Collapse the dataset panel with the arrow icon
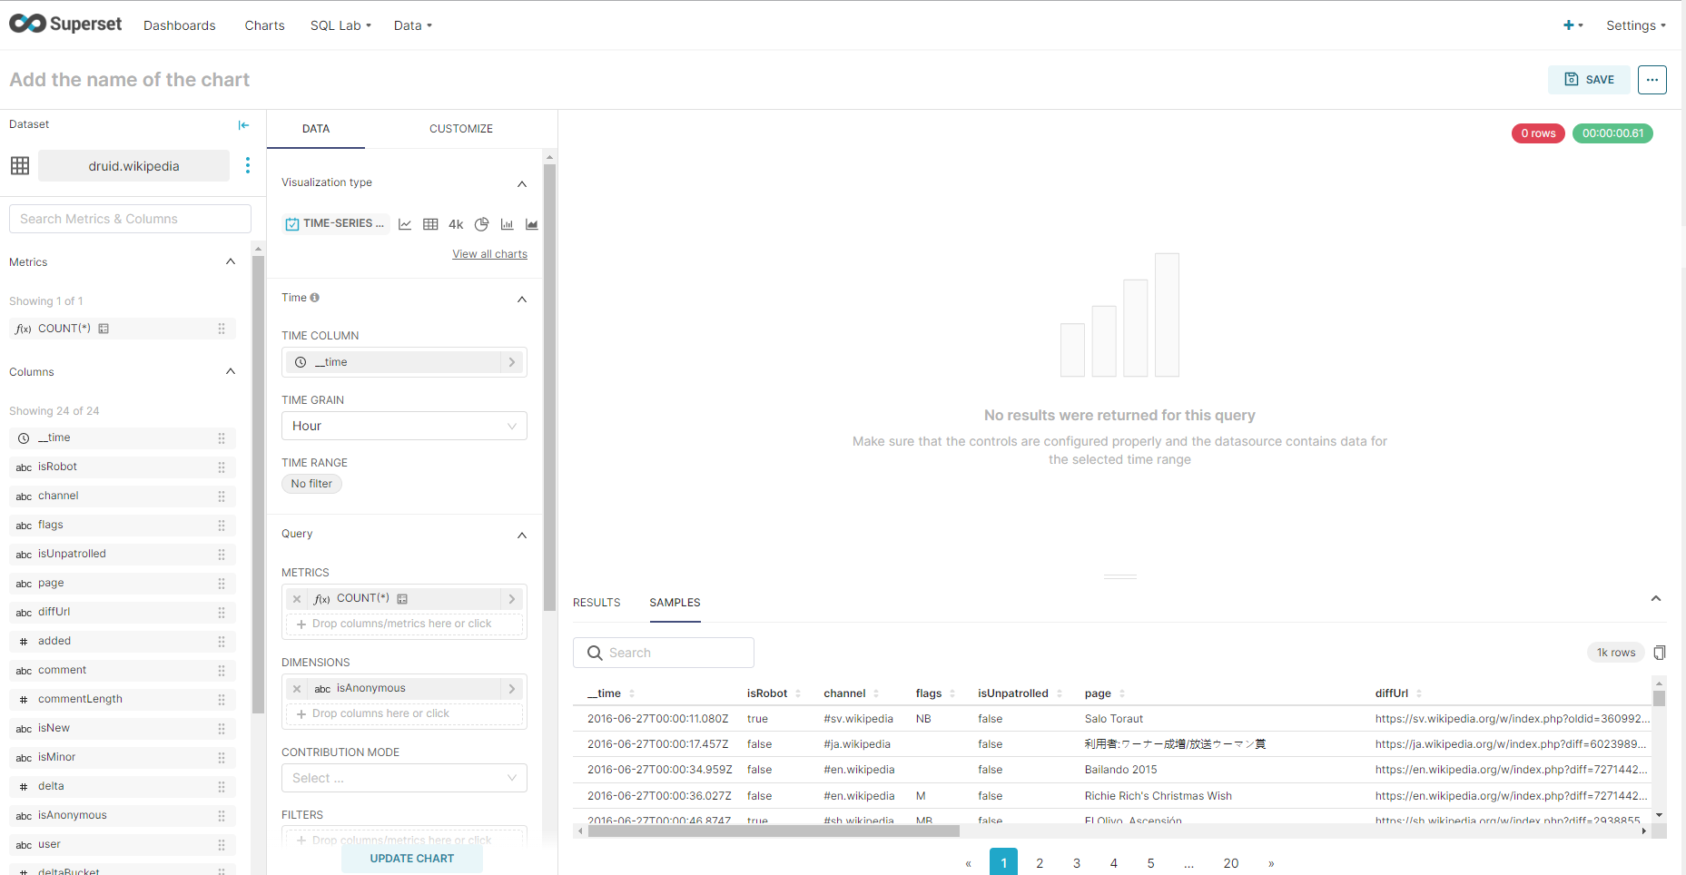The width and height of the screenshot is (1686, 875). tap(243, 125)
